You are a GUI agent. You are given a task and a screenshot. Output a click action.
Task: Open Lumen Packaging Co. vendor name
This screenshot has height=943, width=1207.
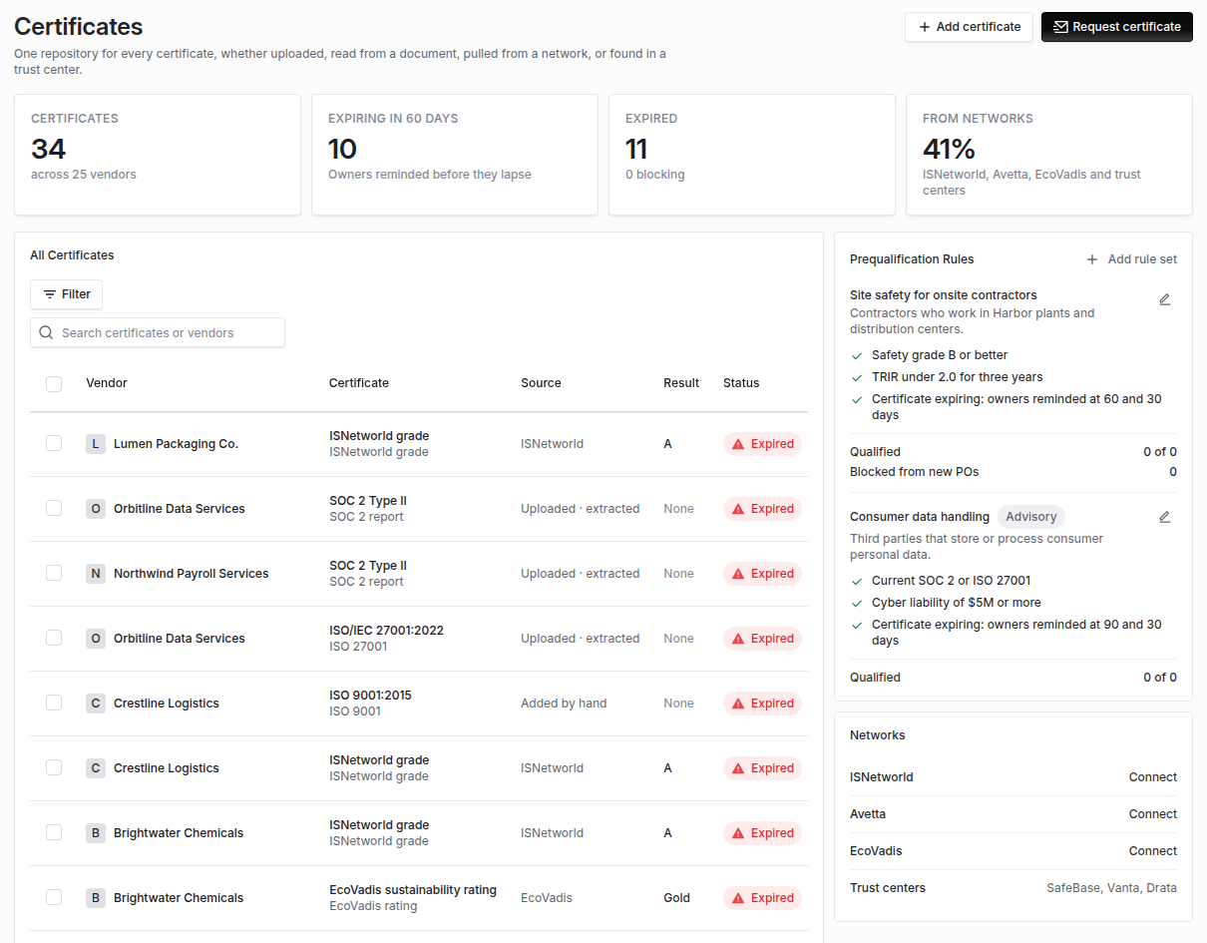(x=176, y=444)
